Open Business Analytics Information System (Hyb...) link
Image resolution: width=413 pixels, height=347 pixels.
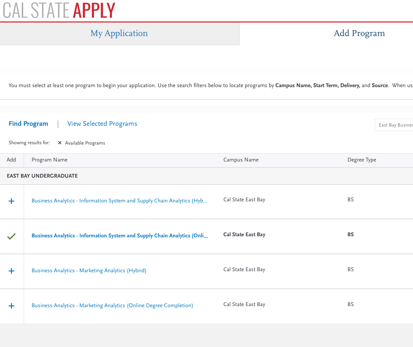tap(119, 201)
